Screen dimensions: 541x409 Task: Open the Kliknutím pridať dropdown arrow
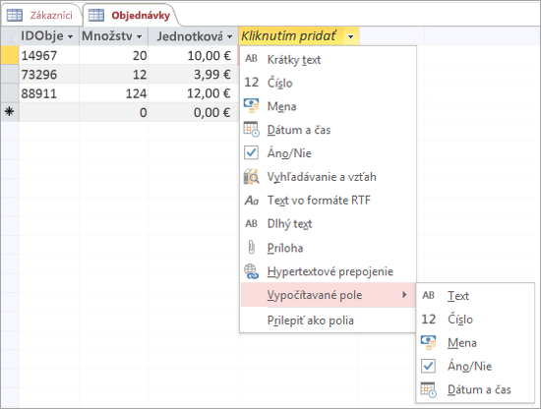[x=350, y=36]
